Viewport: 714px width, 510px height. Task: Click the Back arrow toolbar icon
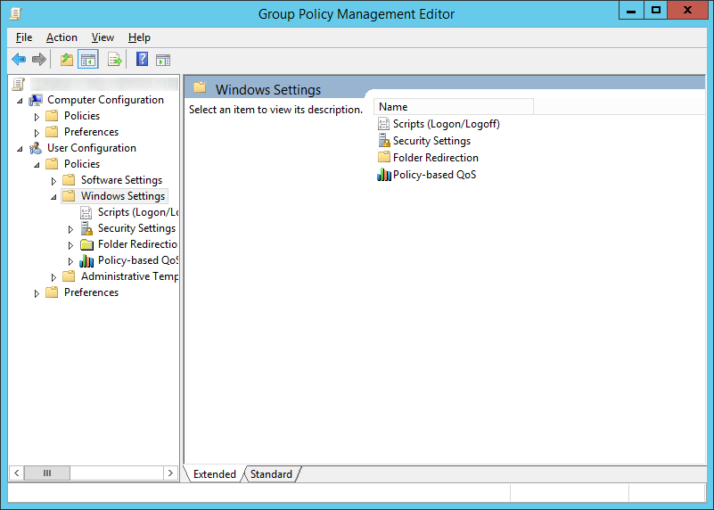[19, 59]
